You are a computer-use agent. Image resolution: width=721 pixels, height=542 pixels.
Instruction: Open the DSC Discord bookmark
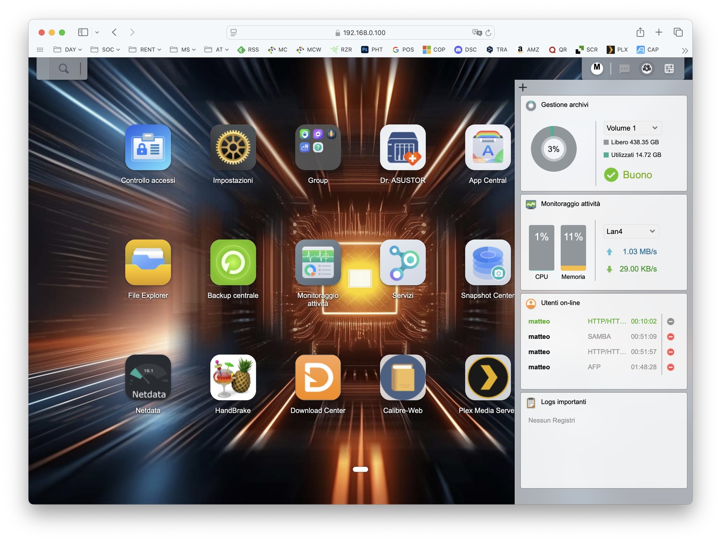pos(465,50)
